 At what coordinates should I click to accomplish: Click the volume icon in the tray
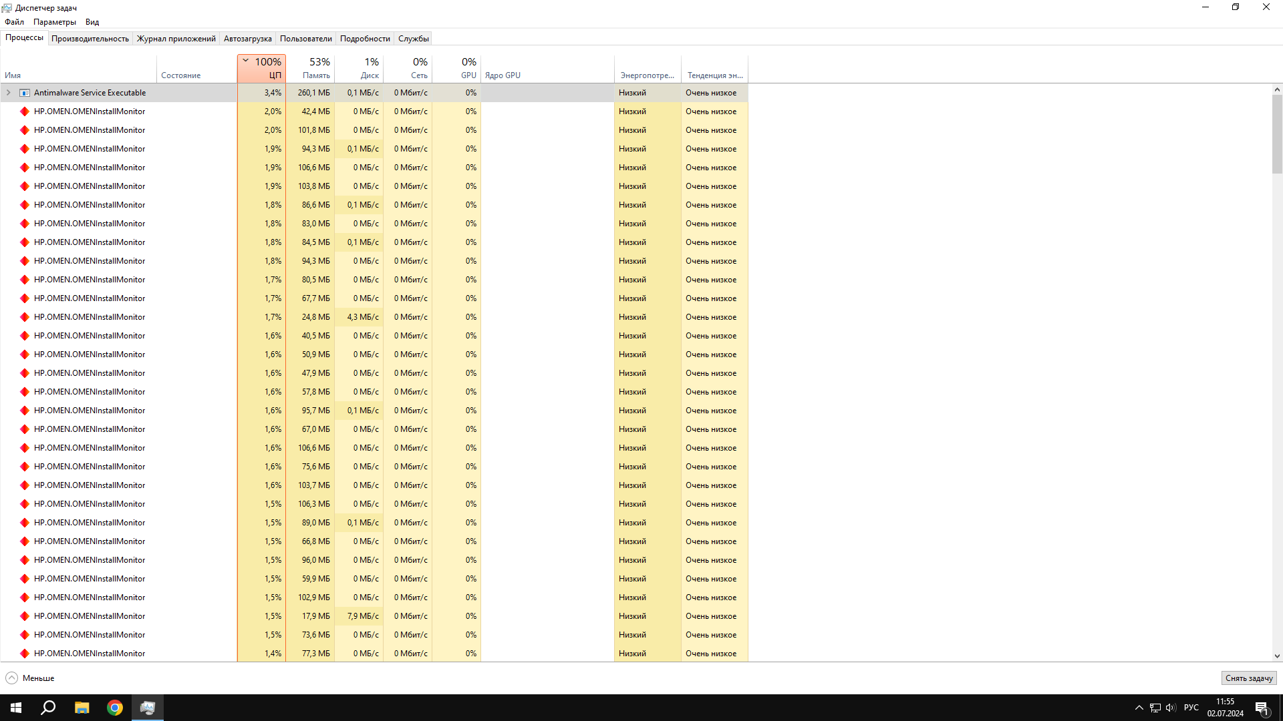tap(1171, 707)
